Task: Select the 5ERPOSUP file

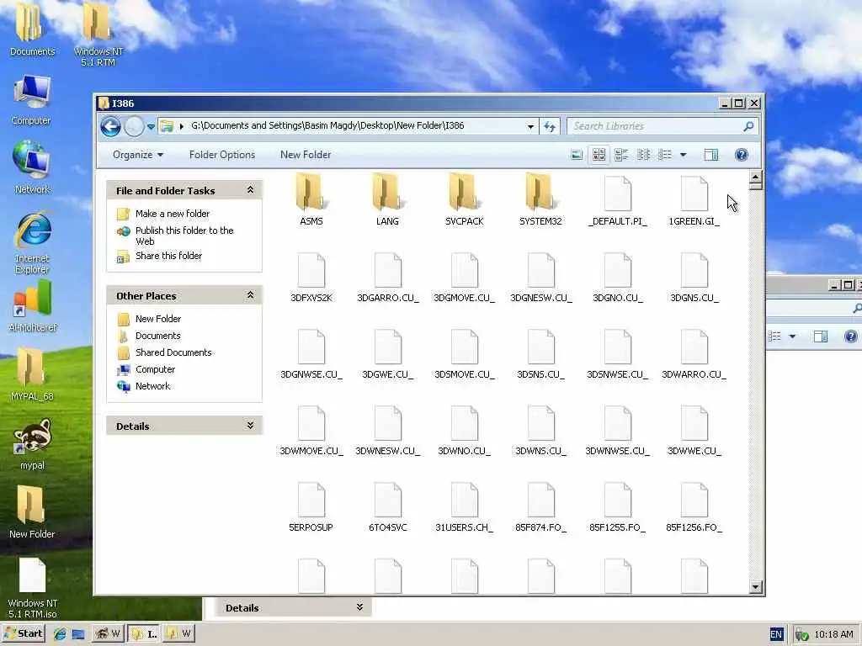Action: point(311,506)
